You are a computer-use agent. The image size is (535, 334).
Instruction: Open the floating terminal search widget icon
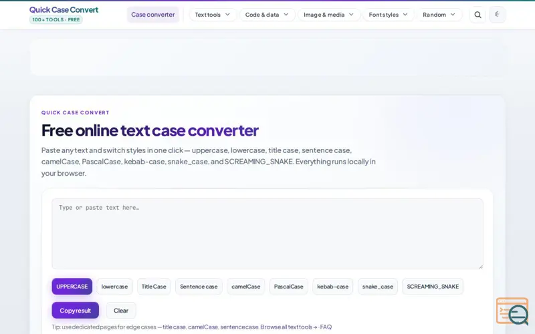[512, 311]
